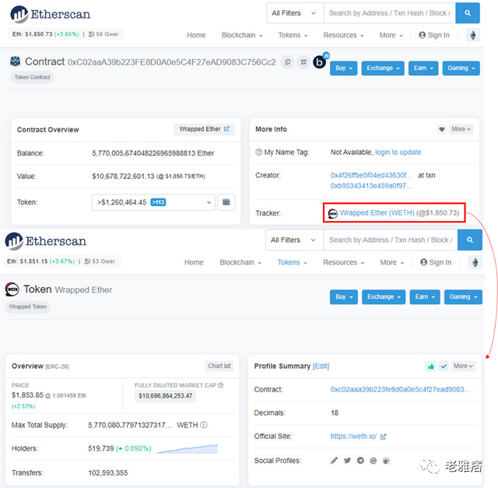Open the token holdings wallet icon
The width and height of the screenshot is (498, 488).
[x=226, y=202]
